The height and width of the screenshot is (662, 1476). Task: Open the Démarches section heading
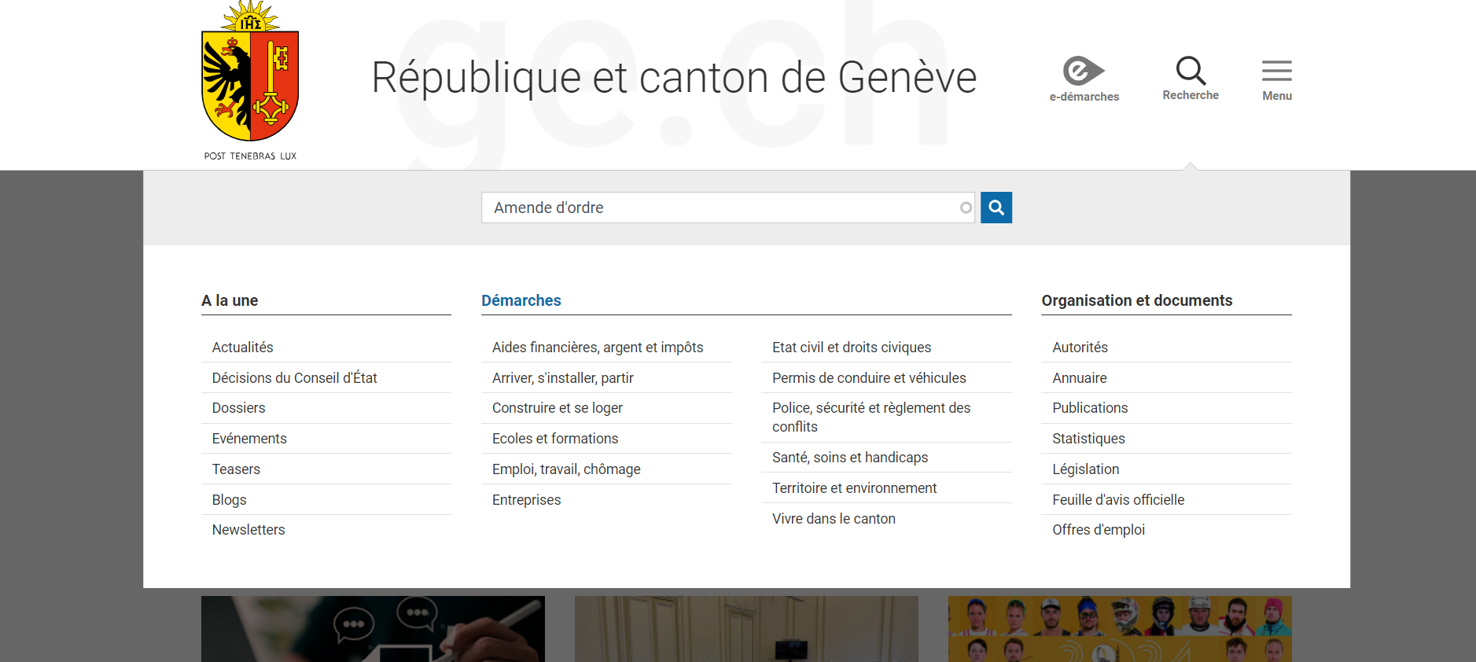pyautogui.click(x=521, y=300)
